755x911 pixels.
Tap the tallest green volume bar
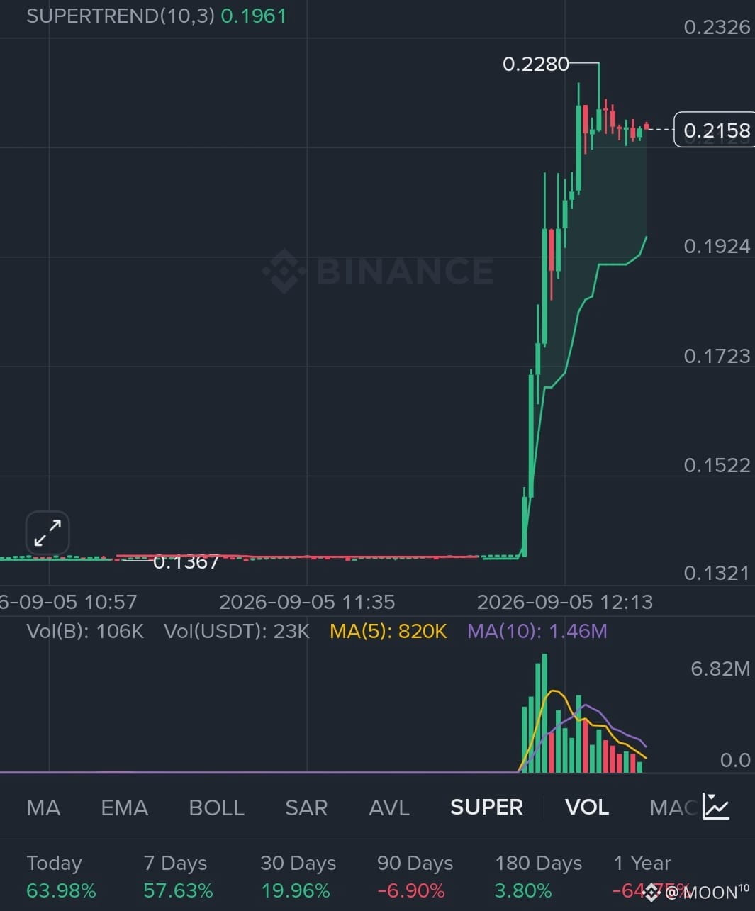[544, 713]
